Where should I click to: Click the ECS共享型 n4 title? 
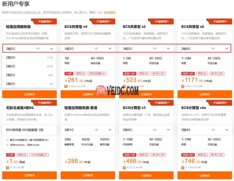pos(76,27)
